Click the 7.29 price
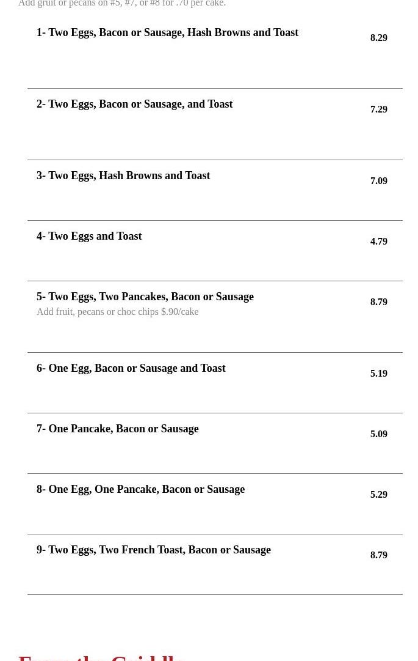 pos(378,109)
